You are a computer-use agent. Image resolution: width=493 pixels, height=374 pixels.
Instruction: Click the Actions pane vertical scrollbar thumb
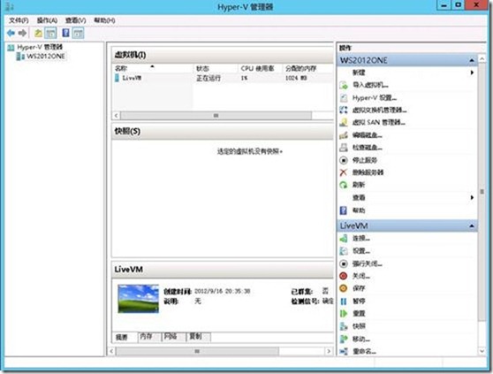pyautogui.click(x=482, y=191)
